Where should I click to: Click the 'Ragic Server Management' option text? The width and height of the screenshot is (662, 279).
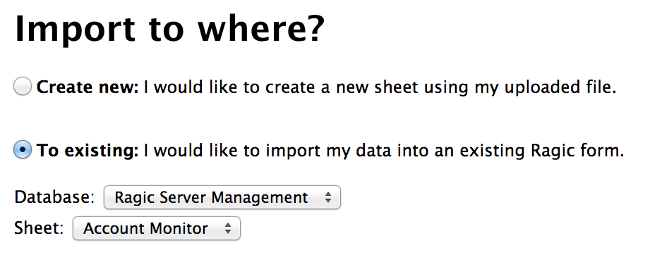point(211,197)
